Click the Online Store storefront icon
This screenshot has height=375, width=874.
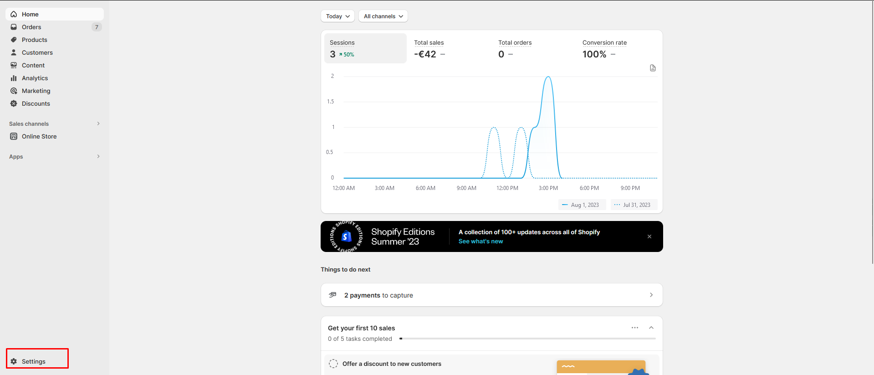tap(14, 136)
